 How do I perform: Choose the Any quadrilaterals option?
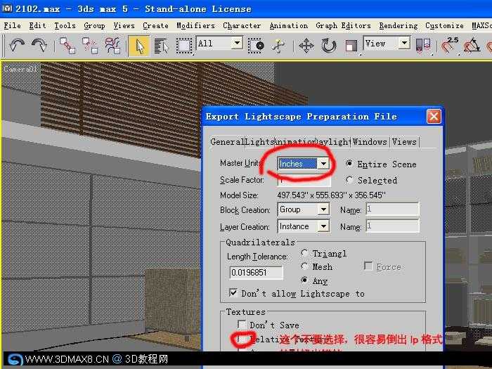pos(304,280)
